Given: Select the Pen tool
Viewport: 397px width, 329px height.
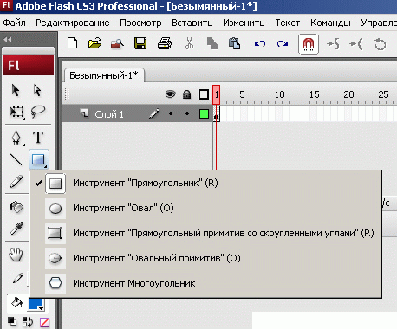Looking at the screenshot, I should coord(16,138).
